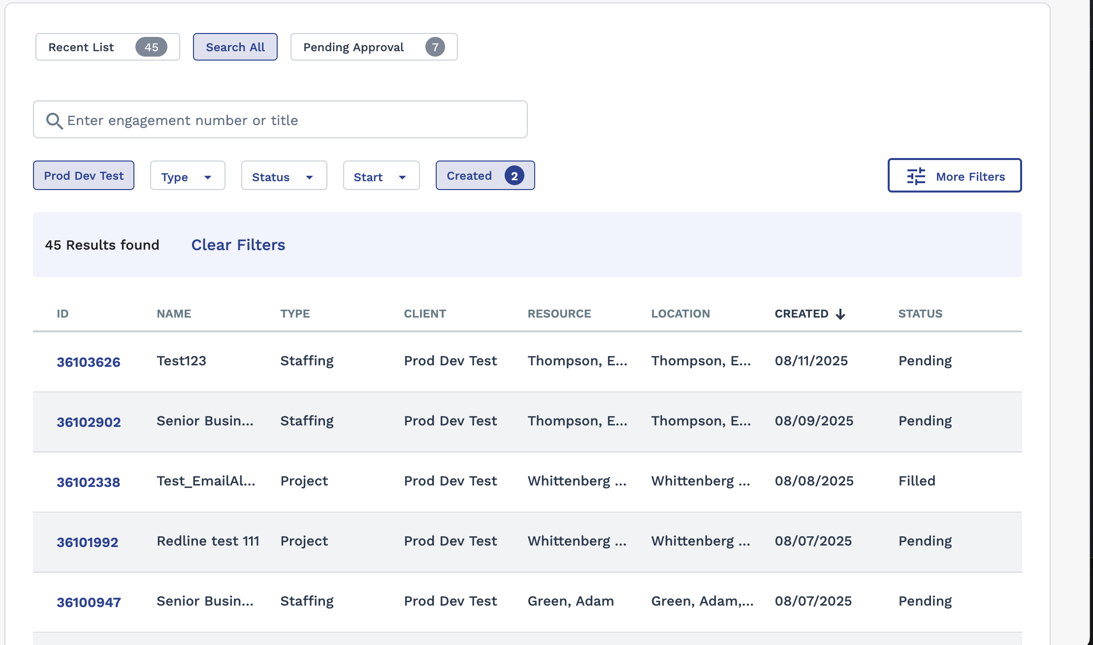Click the Created filter count badge 2
Viewport: 1093px width, 645px height.
(514, 176)
